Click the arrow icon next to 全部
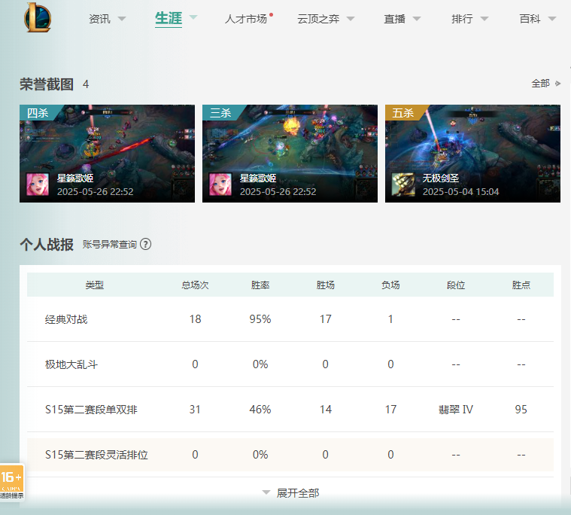 click(x=557, y=84)
